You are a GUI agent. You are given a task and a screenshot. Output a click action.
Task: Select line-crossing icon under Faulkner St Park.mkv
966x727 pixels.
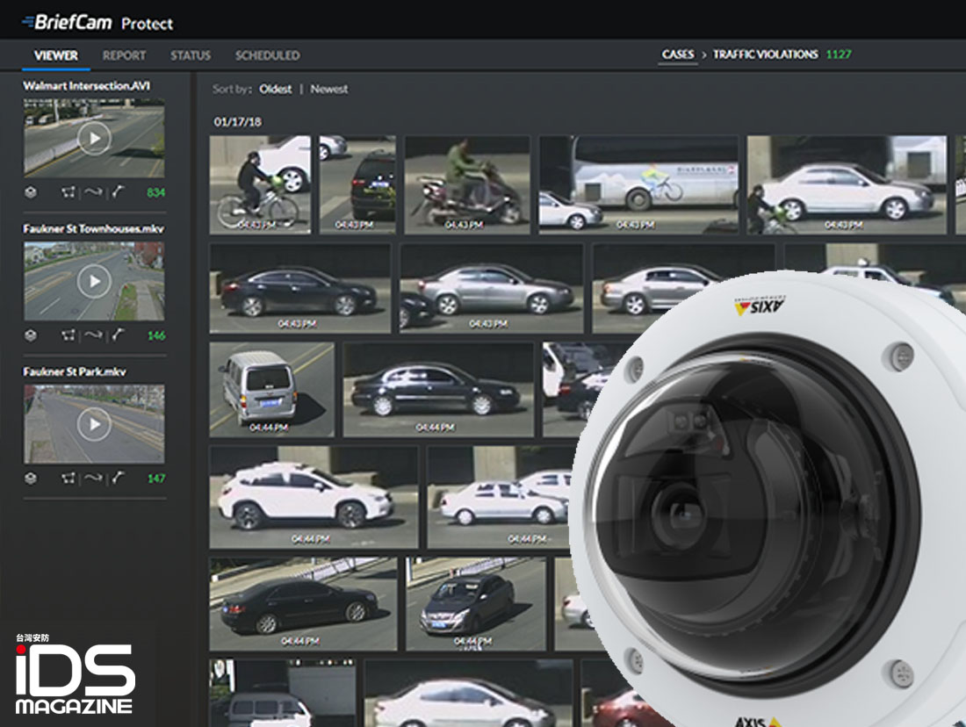pos(118,479)
